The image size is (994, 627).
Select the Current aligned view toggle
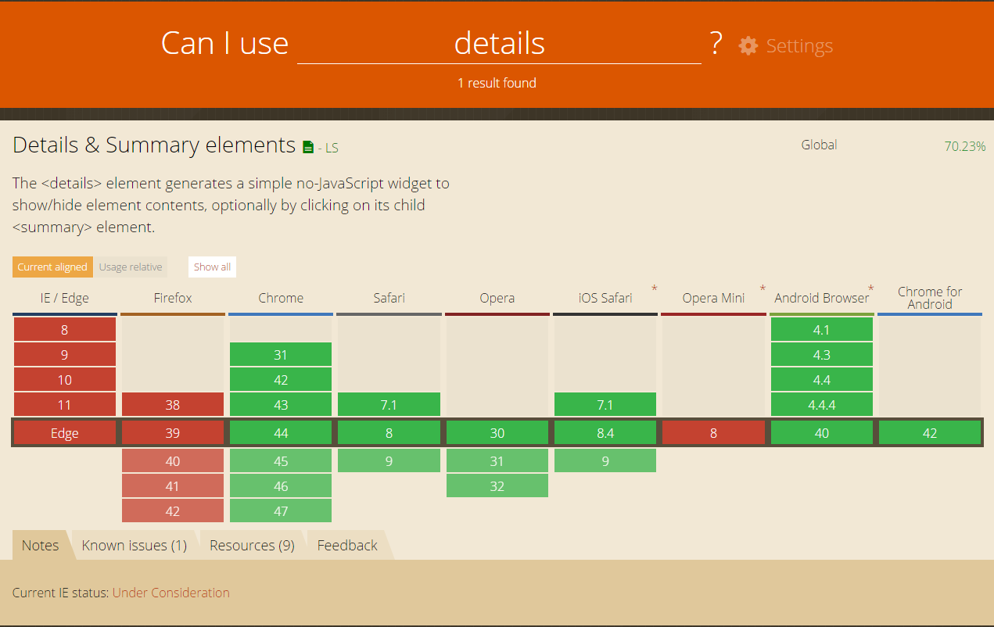52,267
